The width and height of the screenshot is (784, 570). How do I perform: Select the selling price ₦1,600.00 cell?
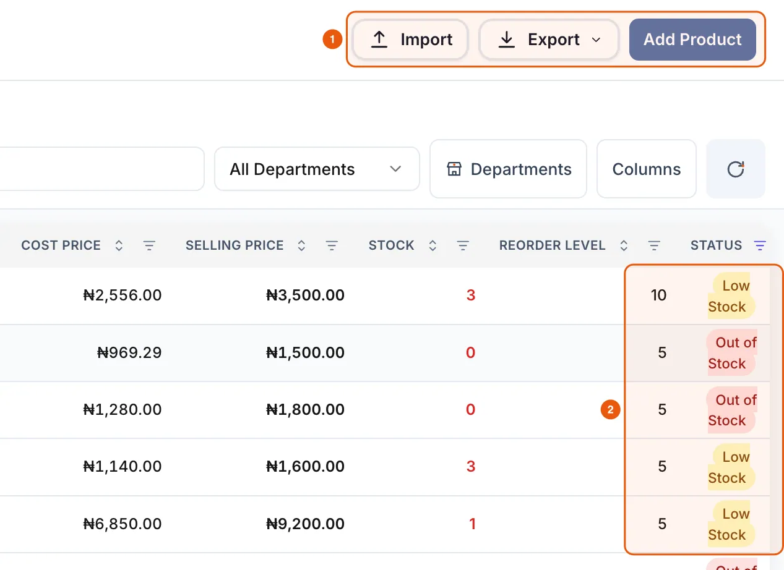[305, 467]
